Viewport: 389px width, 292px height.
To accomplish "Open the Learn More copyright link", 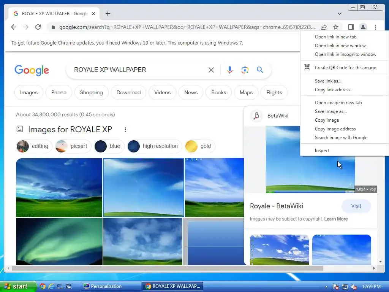I will coord(336,219).
